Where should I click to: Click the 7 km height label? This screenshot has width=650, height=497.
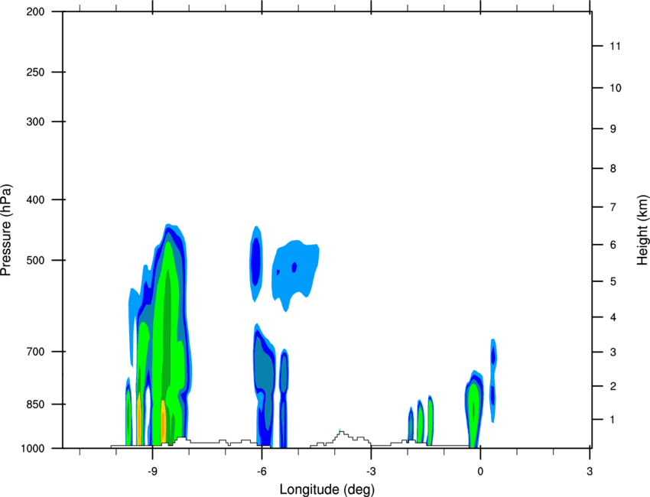point(613,207)
